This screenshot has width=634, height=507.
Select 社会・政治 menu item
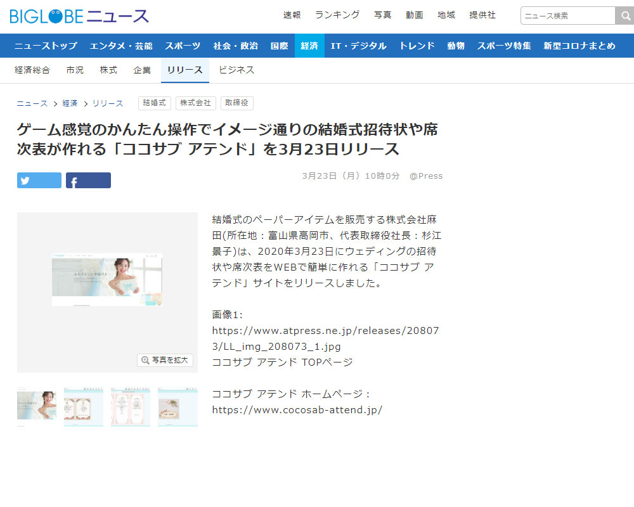click(236, 46)
